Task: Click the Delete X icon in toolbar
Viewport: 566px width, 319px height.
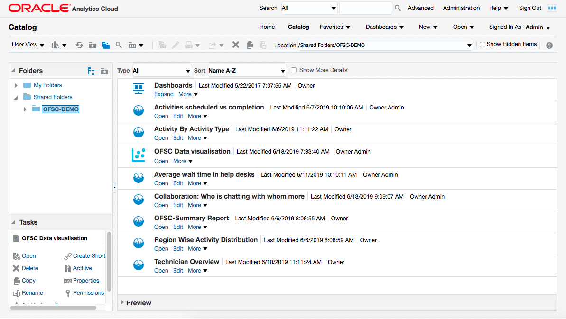Action: (x=235, y=45)
